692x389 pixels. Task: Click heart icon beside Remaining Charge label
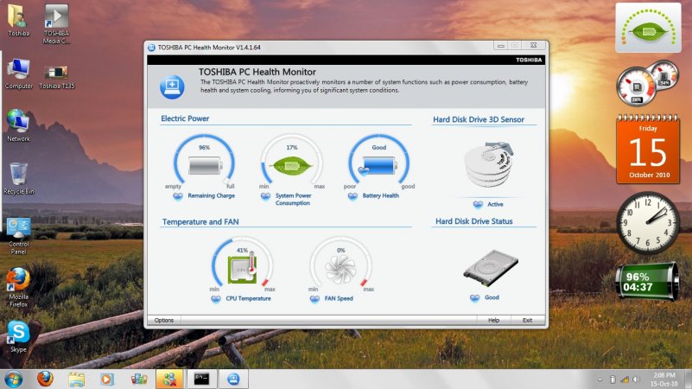coord(178,196)
